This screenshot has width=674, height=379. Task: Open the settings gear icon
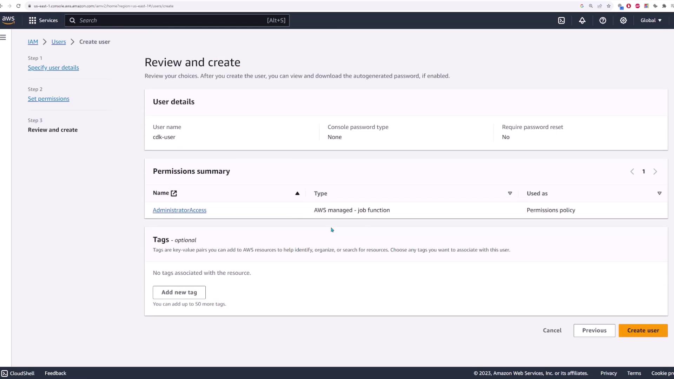point(623,20)
